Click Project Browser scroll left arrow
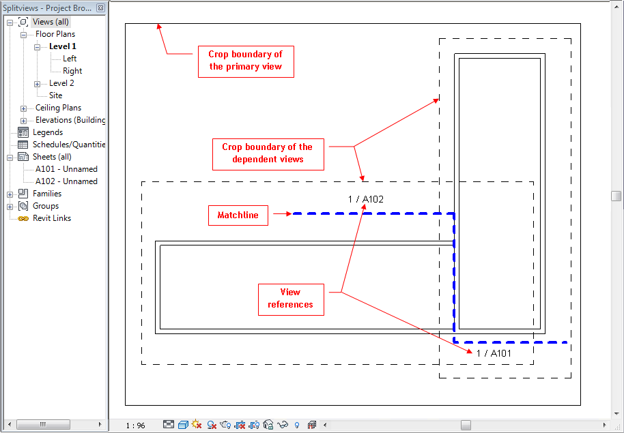624x433 pixels. pyautogui.click(x=10, y=425)
